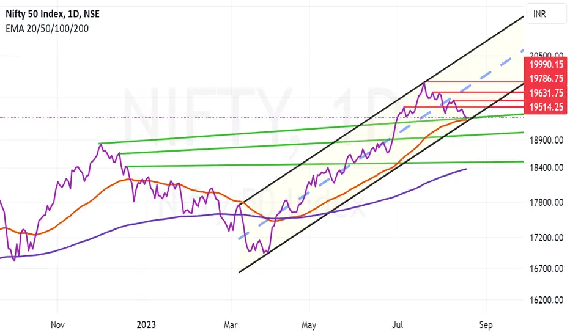Select the 19514.25 price level label
Screen dimensions: 570x336
click(x=546, y=107)
